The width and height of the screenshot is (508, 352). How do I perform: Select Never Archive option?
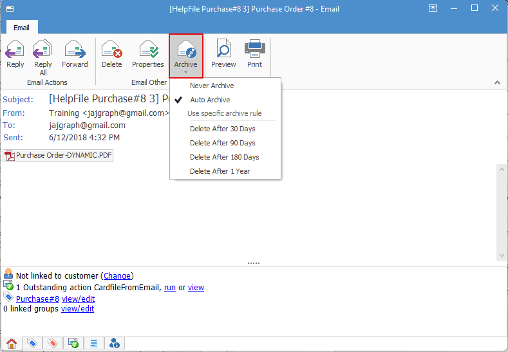[225, 86]
